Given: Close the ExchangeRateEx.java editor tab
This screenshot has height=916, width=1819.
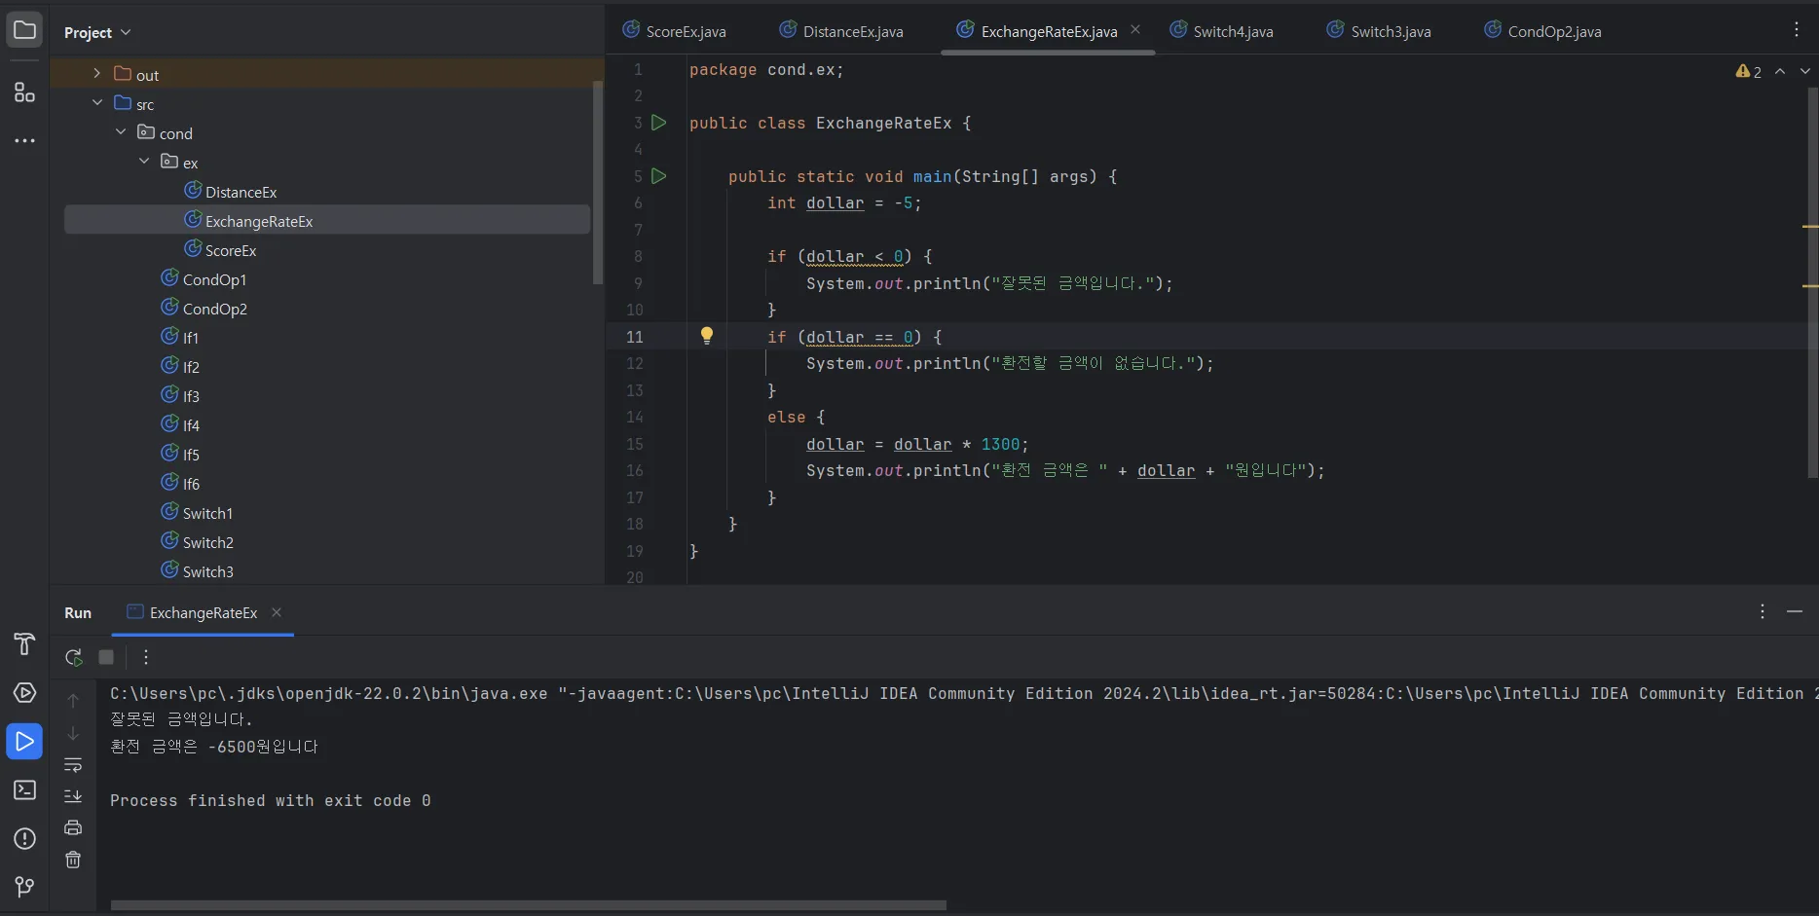Looking at the screenshot, I should pos(1135,30).
